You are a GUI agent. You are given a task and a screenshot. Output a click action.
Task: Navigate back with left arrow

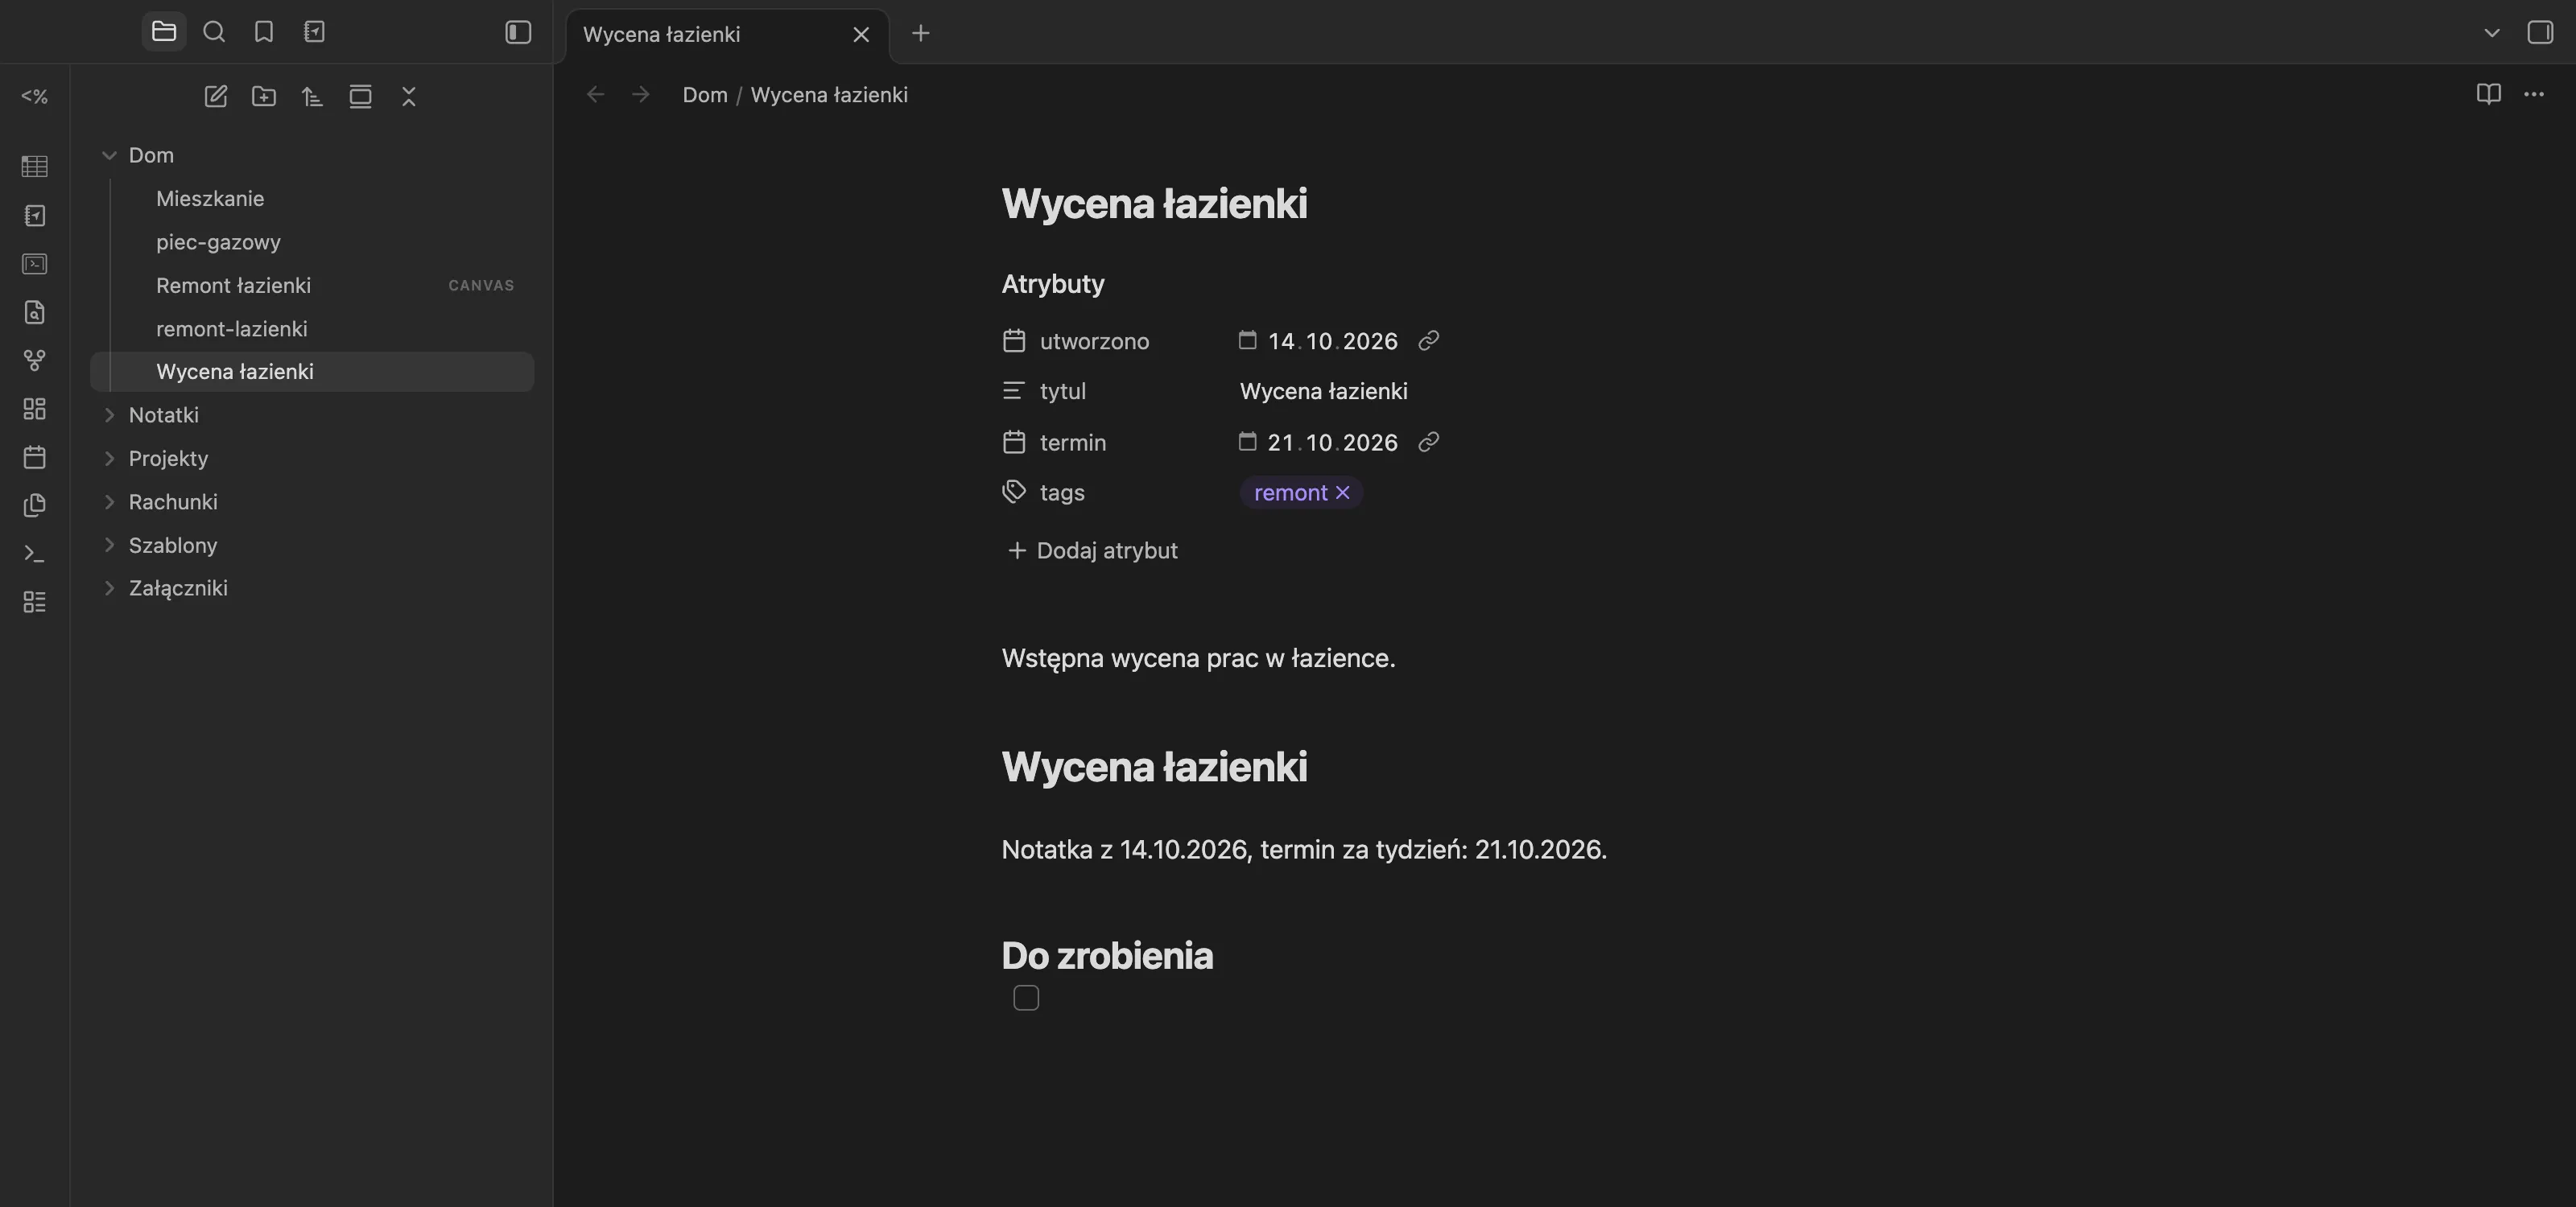pos(596,94)
